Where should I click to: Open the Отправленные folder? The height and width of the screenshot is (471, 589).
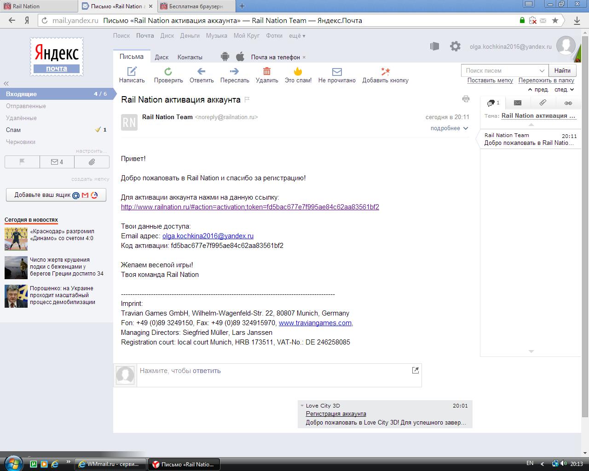(26, 106)
